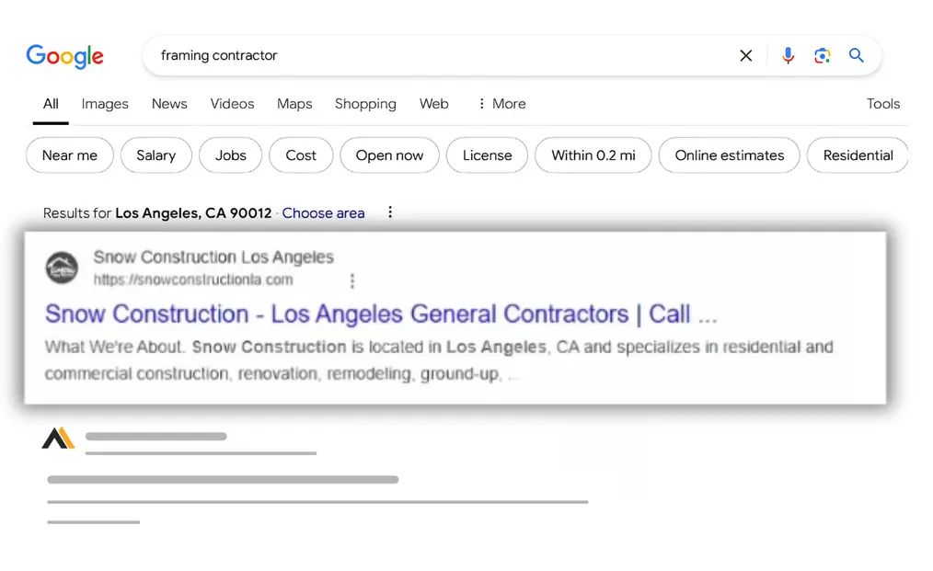Viewport: 933px width, 571px height.
Task: Open the Maps tab
Action: [x=294, y=104]
